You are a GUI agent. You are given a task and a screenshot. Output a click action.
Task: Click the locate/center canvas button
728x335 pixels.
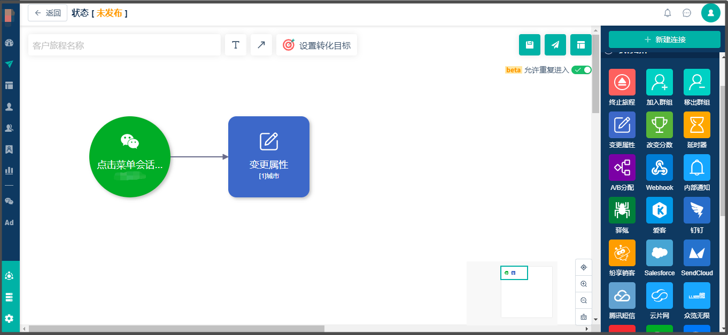(x=584, y=267)
